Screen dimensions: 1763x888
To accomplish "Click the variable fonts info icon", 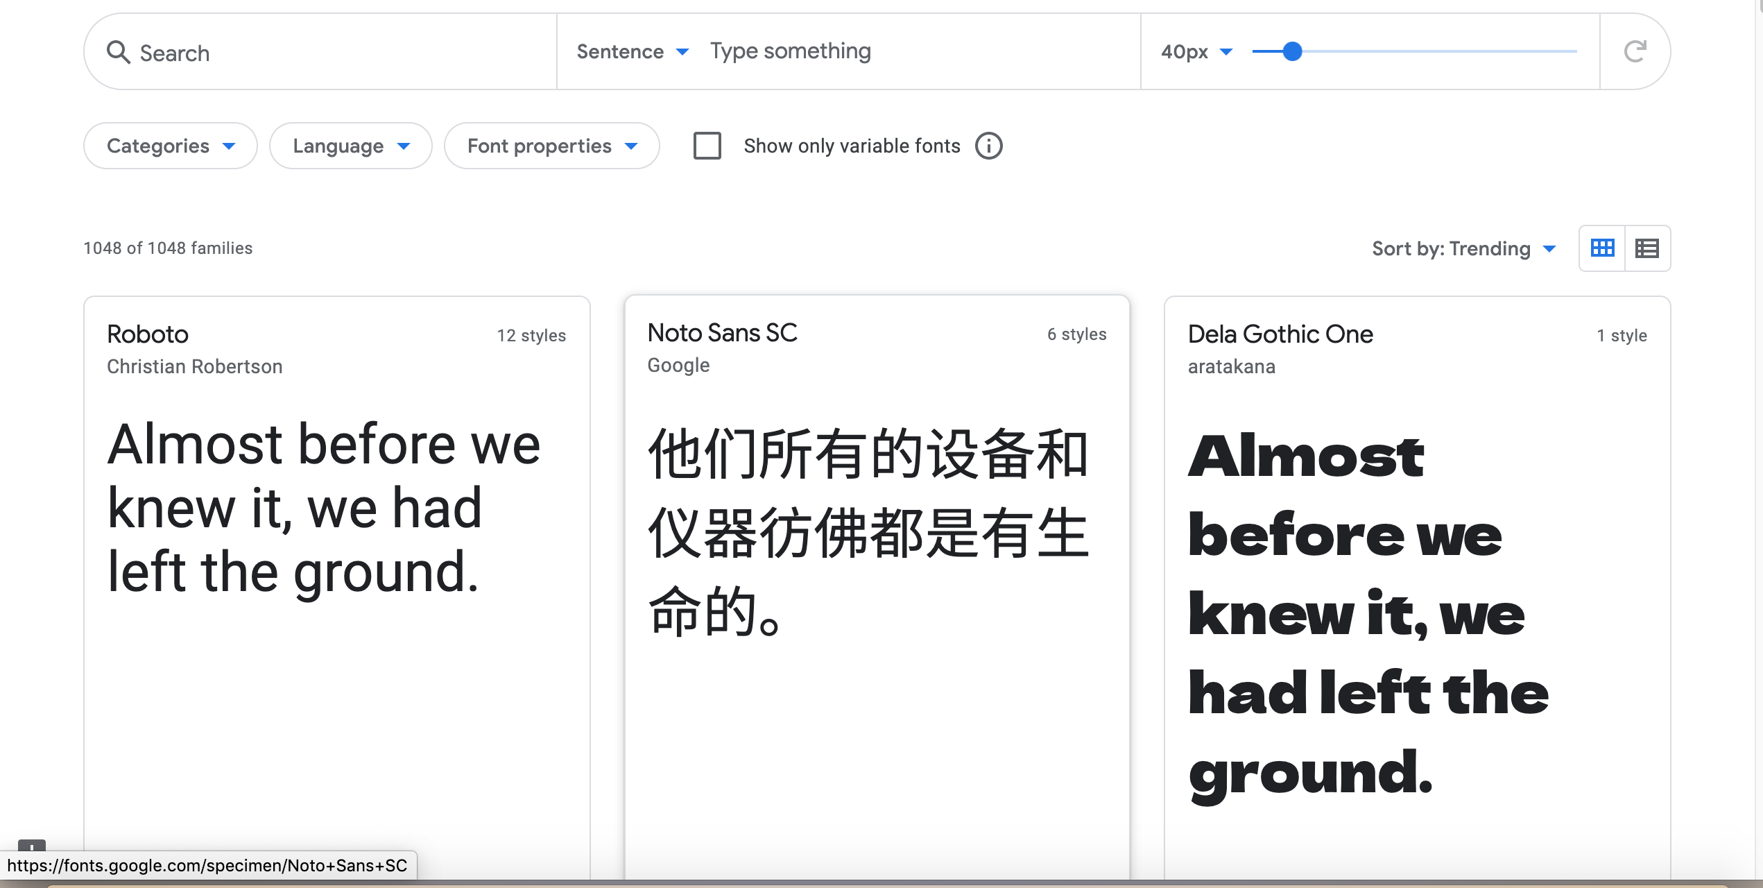I will [x=988, y=146].
